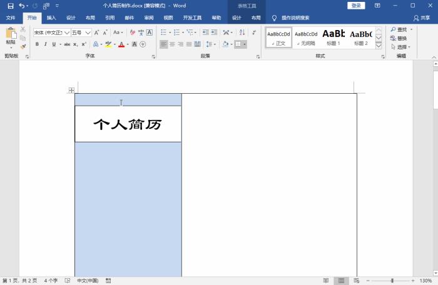Switch to the 插入 ribbon tab
The image size is (438, 285).
(51, 18)
